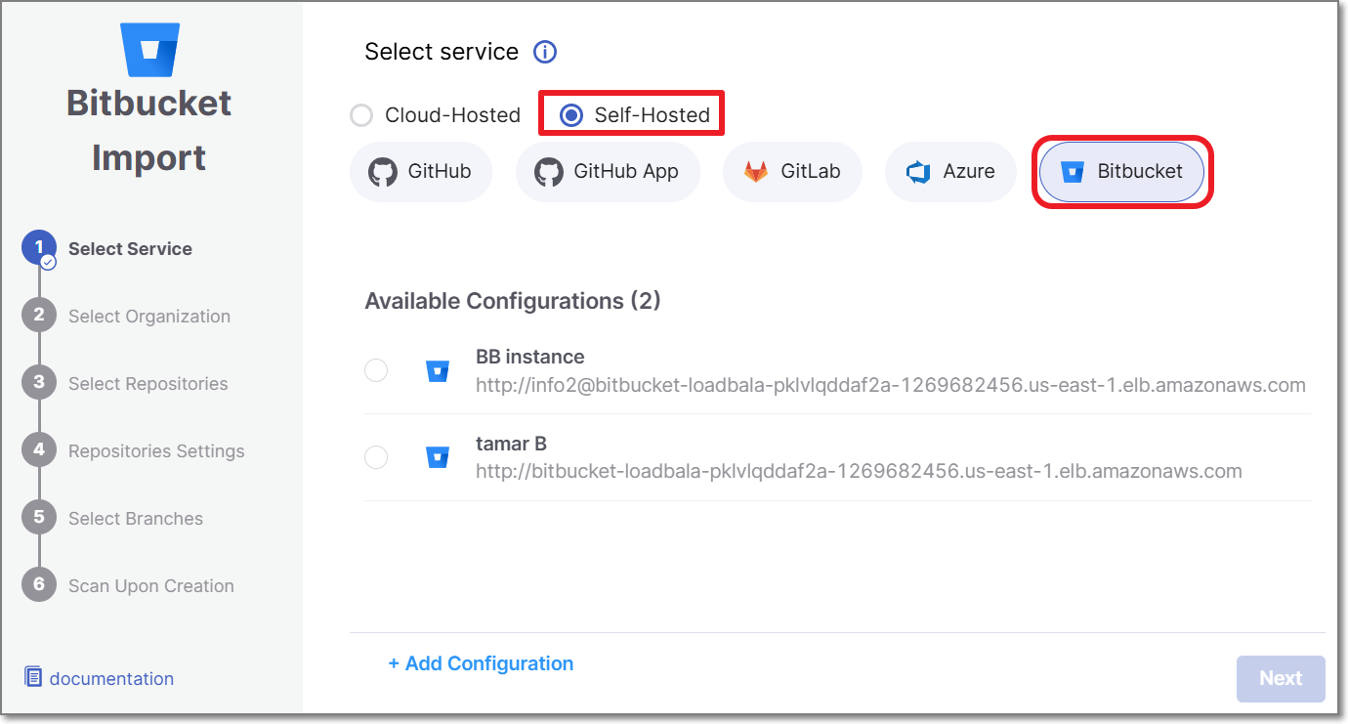
Task: Click the + Add Configuration link
Action: point(481,663)
